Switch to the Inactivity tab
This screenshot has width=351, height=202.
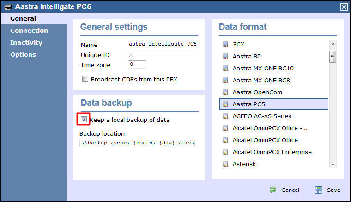26,43
